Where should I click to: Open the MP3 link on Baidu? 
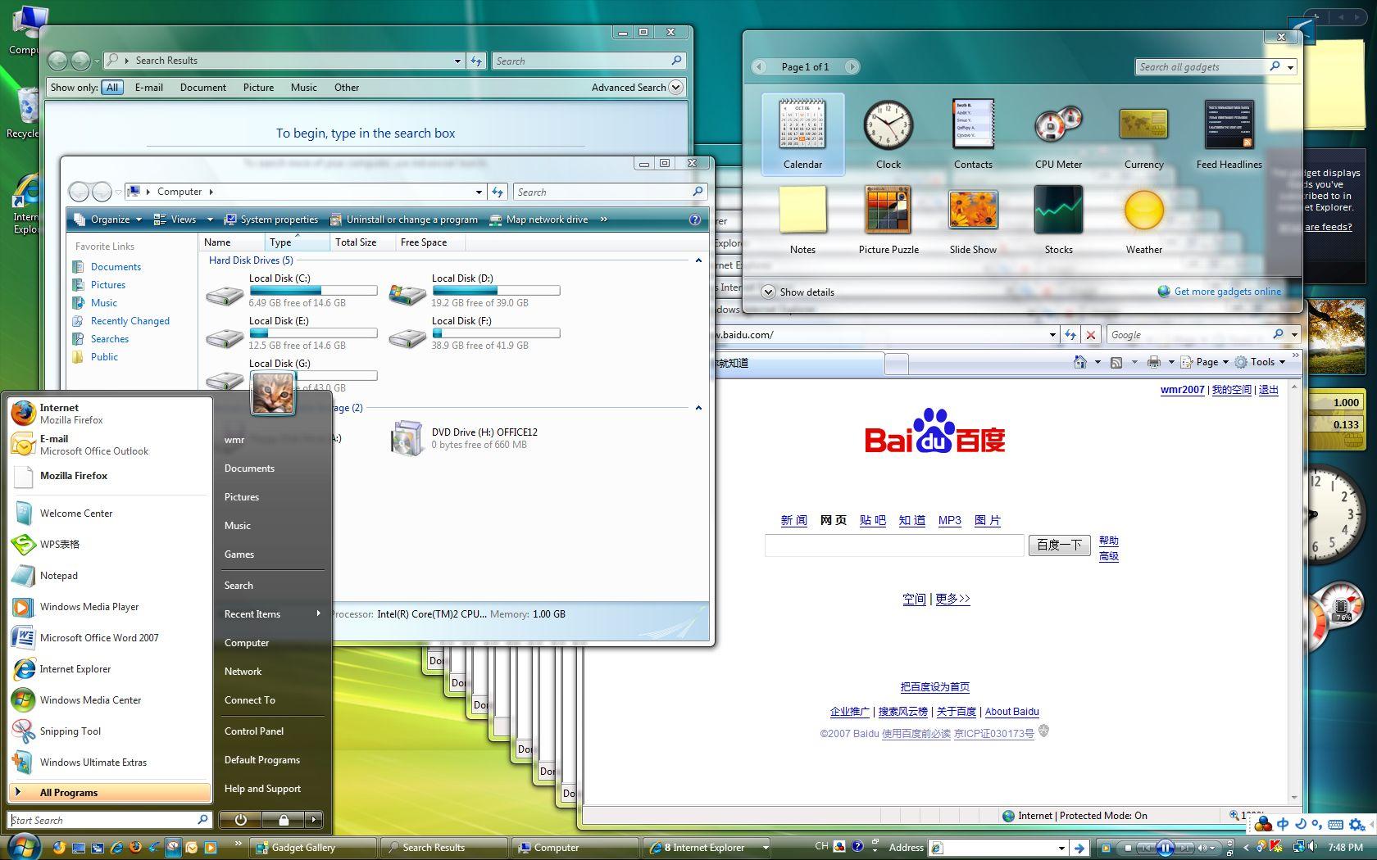[949, 520]
